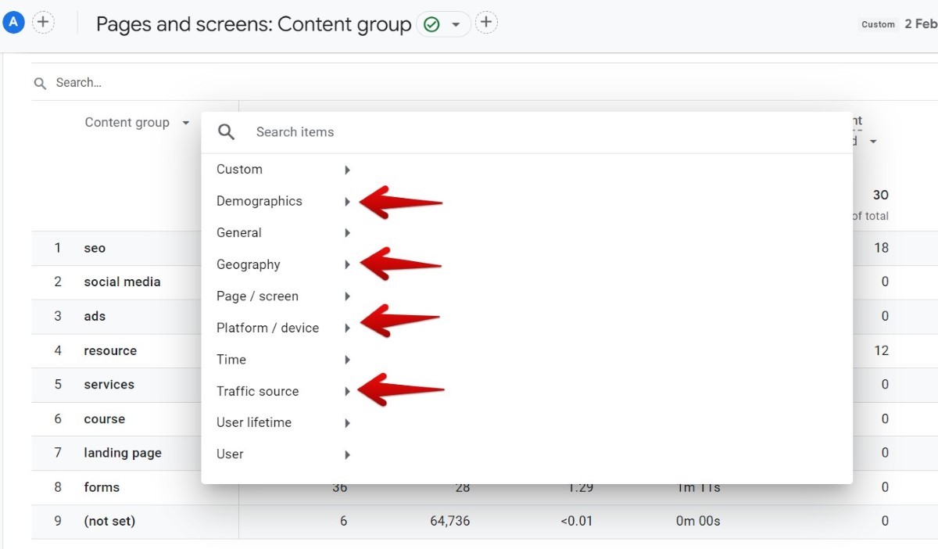Click the 'ads' content group row
Image resolution: width=938 pixels, height=549 pixels.
tap(95, 317)
